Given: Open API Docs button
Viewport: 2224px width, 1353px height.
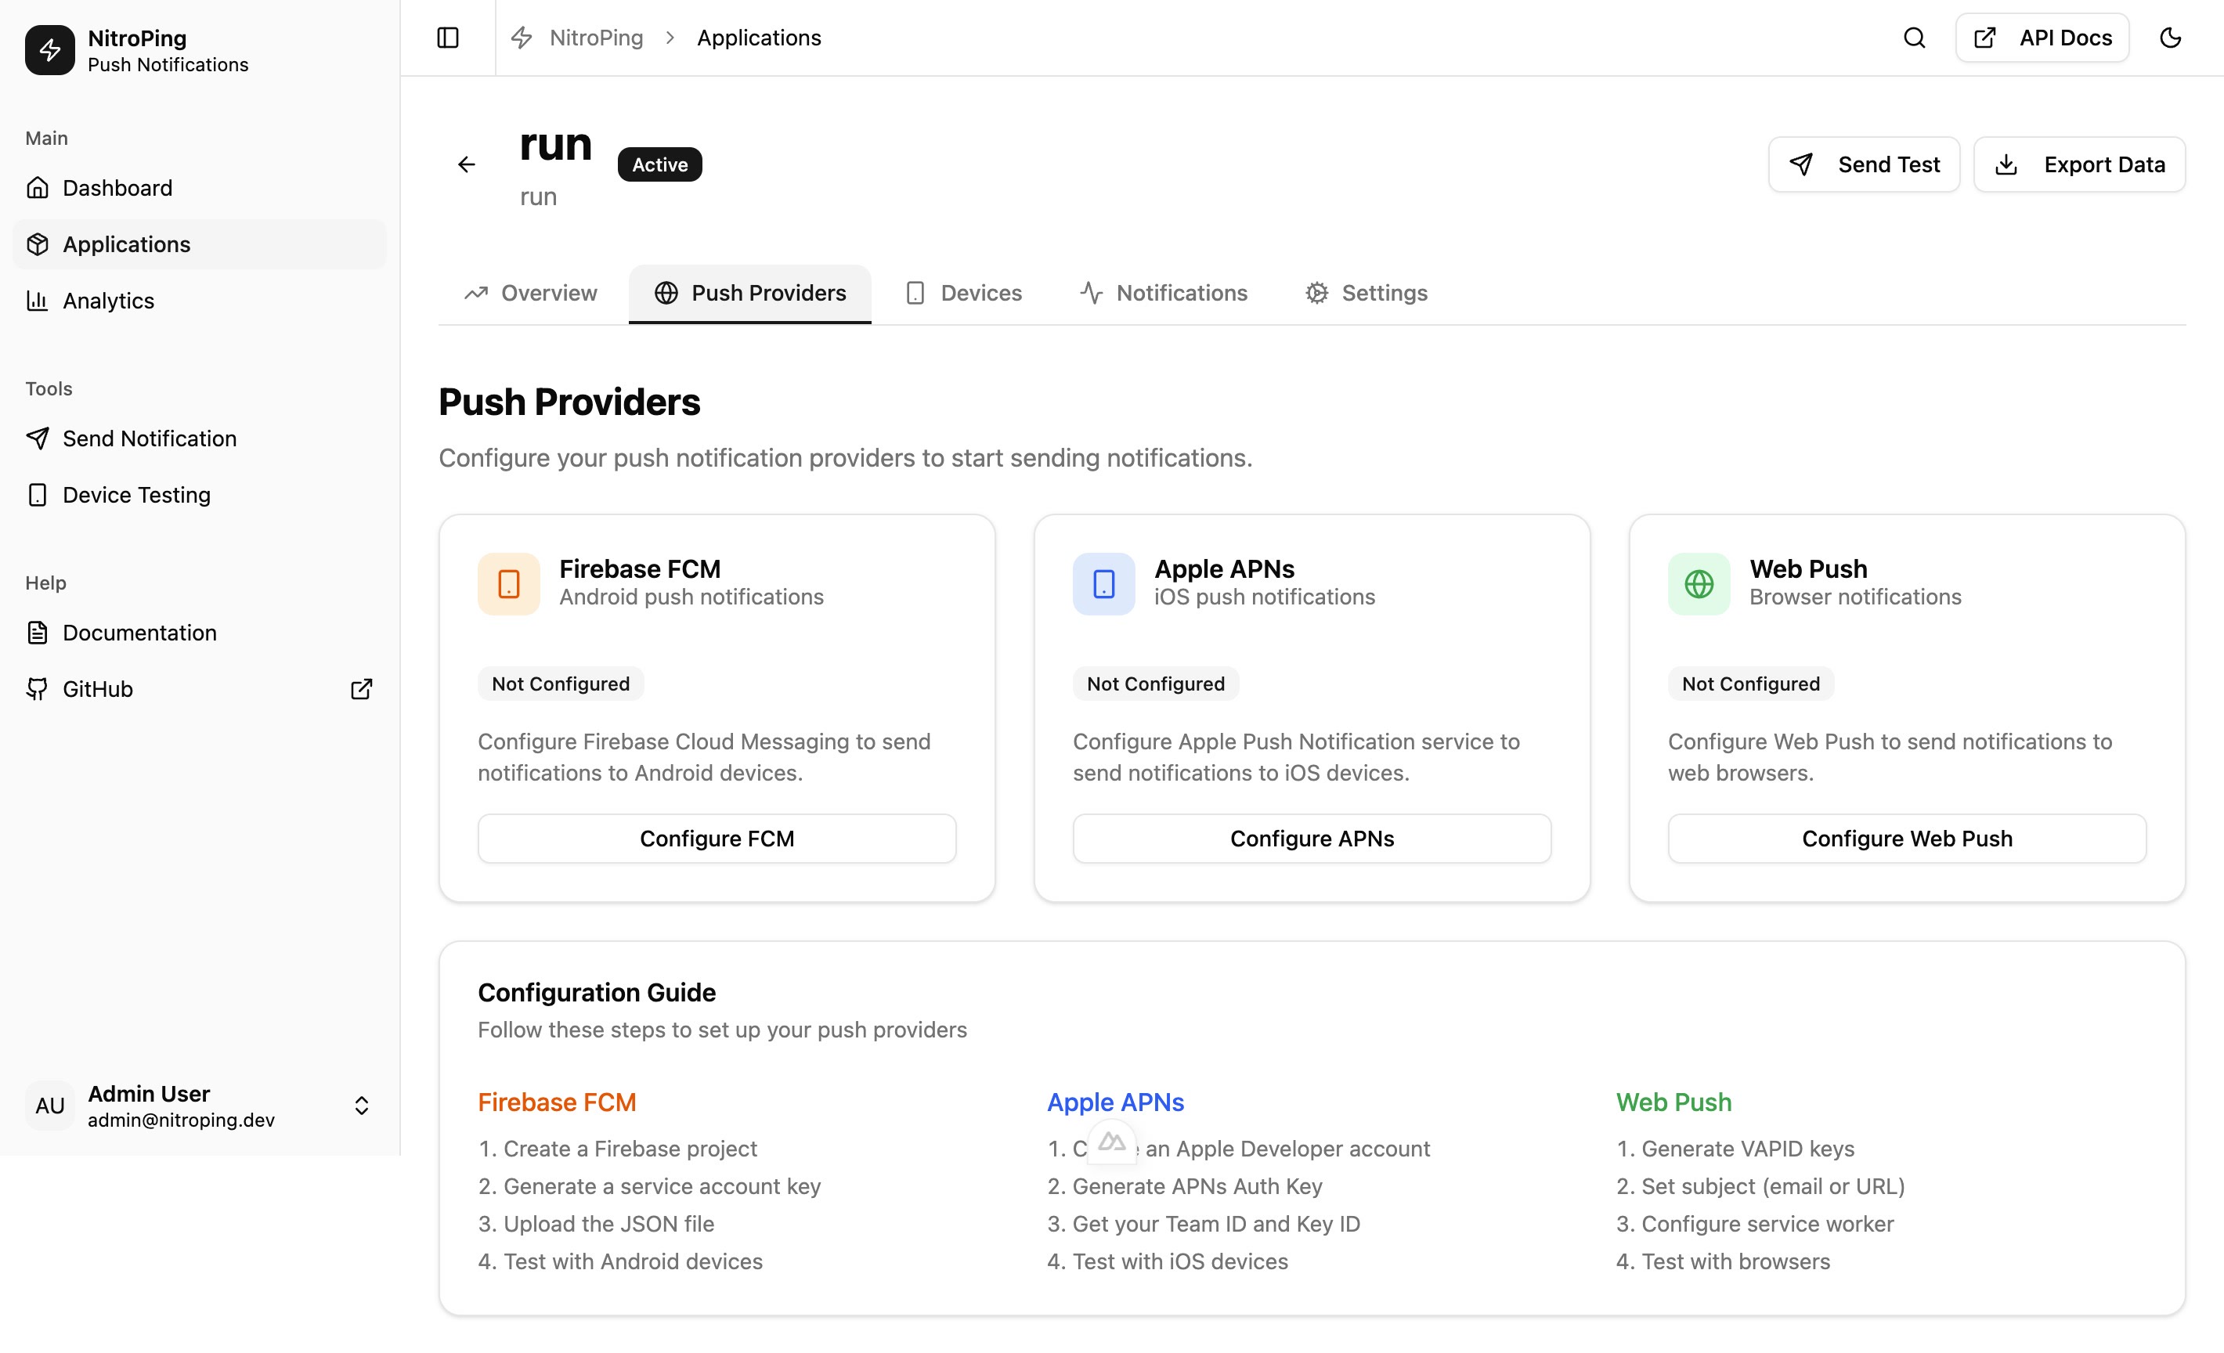Looking at the screenshot, I should [x=2042, y=38].
